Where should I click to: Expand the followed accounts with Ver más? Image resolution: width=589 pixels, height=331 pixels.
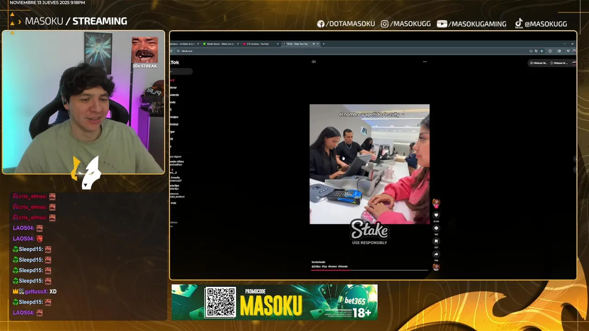point(173,203)
